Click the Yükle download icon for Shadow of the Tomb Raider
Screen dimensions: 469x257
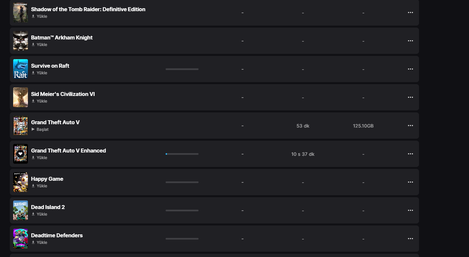pyautogui.click(x=33, y=16)
